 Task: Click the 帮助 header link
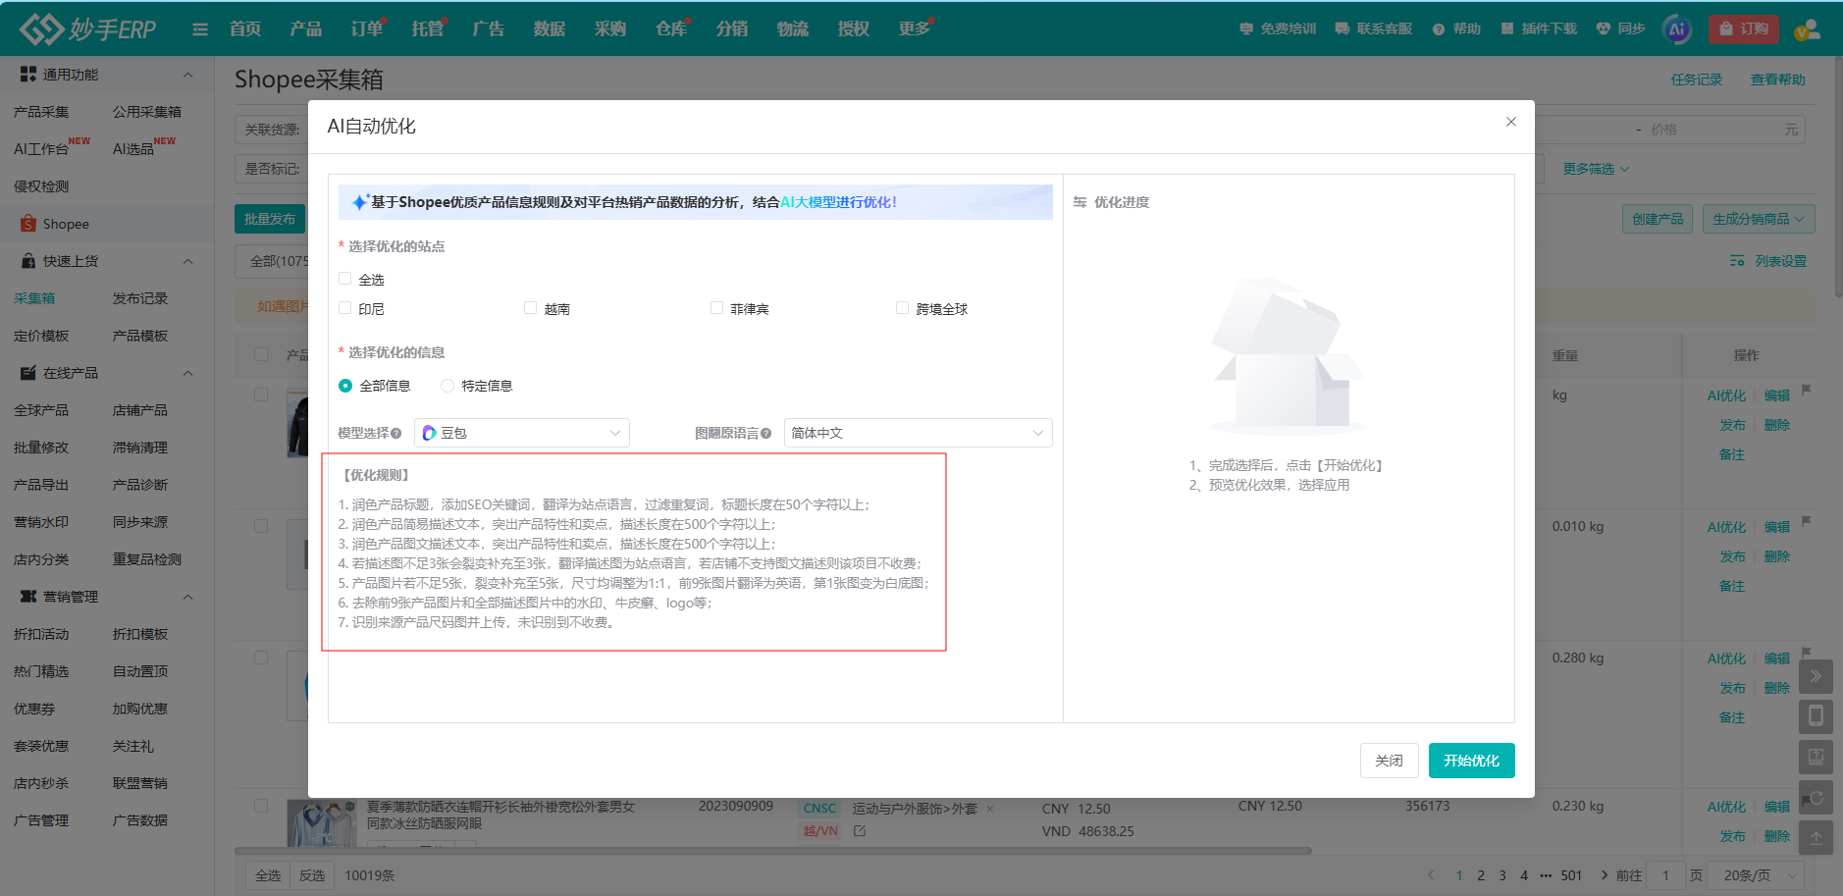click(x=1456, y=29)
